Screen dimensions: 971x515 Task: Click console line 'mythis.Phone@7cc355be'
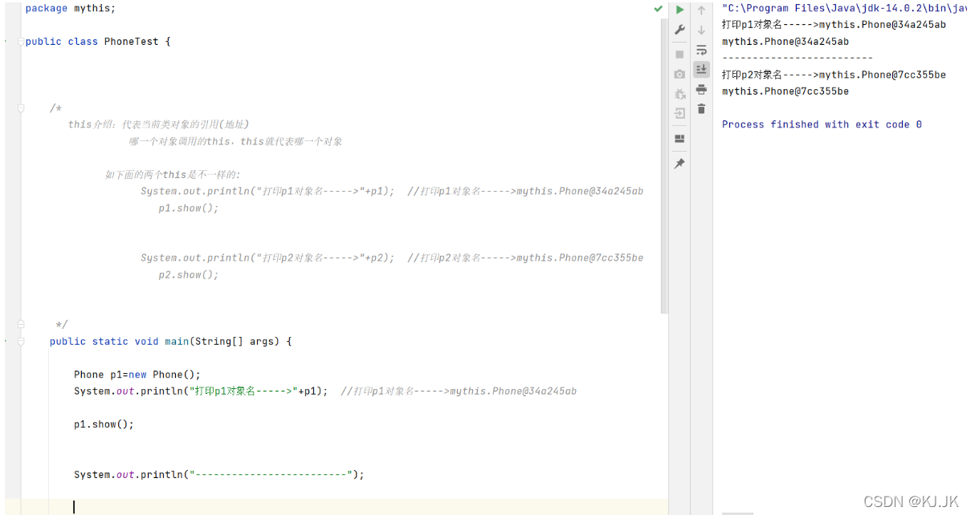click(x=785, y=91)
